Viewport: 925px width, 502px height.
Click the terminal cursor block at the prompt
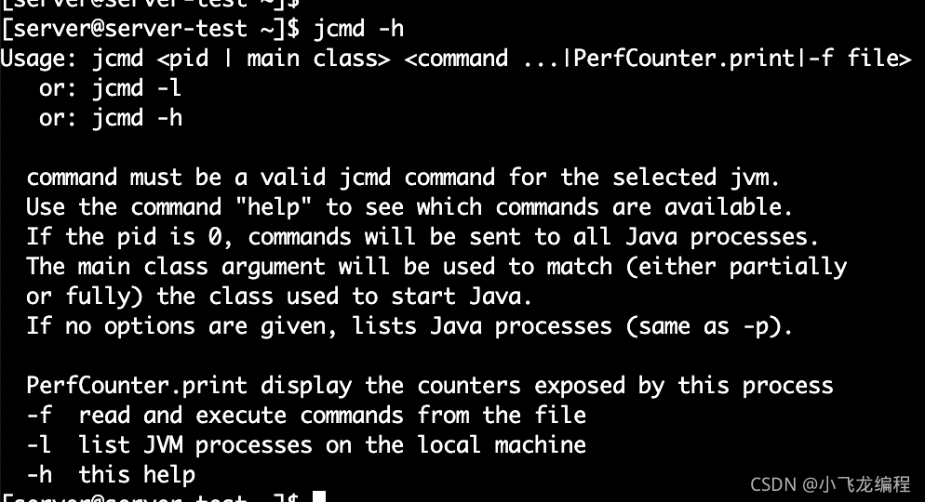(319, 496)
